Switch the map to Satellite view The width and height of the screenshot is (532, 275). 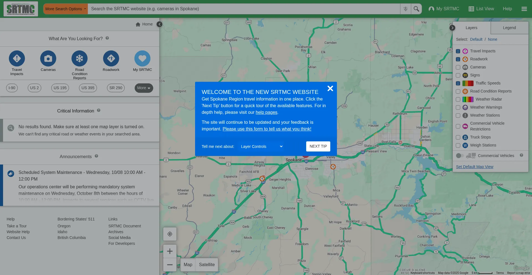207,265
